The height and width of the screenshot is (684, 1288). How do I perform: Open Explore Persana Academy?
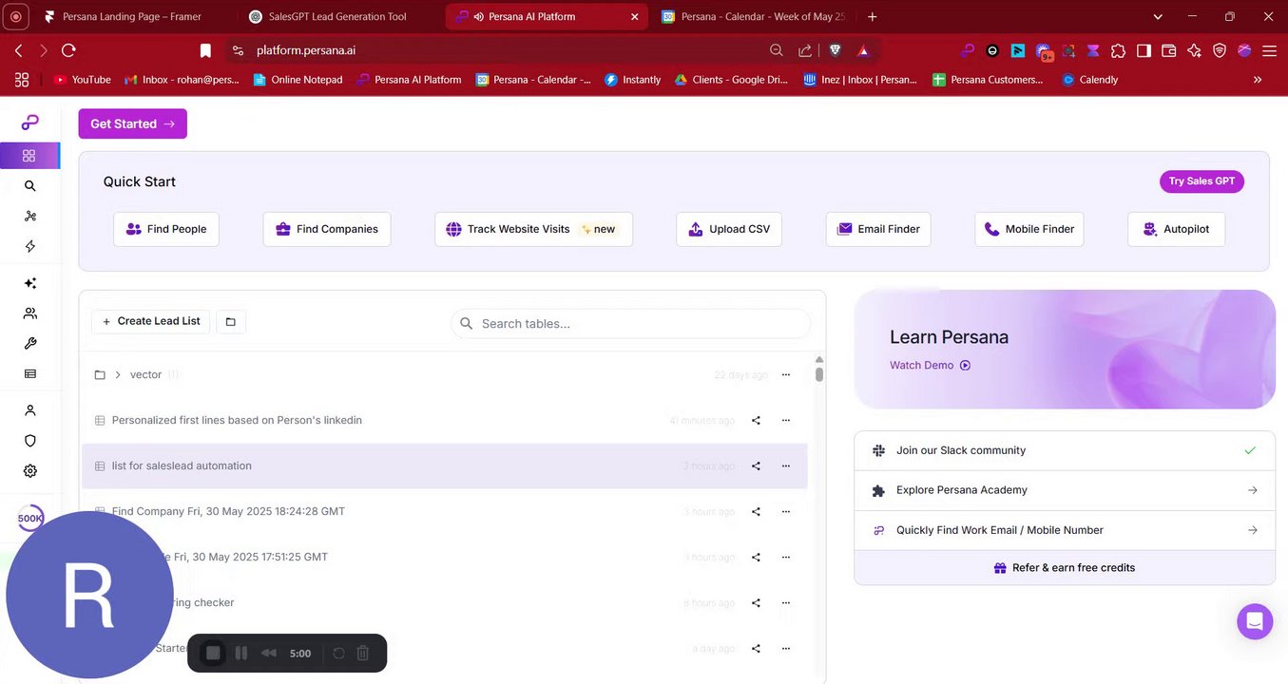[1065, 490]
